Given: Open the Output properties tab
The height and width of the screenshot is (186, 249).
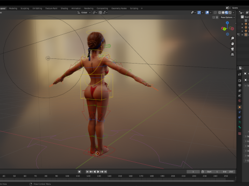Looking at the screenshot, I should tap(240, 86).
